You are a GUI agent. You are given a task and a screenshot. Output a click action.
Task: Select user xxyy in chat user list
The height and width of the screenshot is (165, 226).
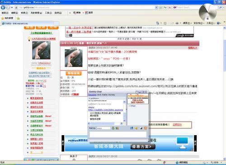coord(133,106)
